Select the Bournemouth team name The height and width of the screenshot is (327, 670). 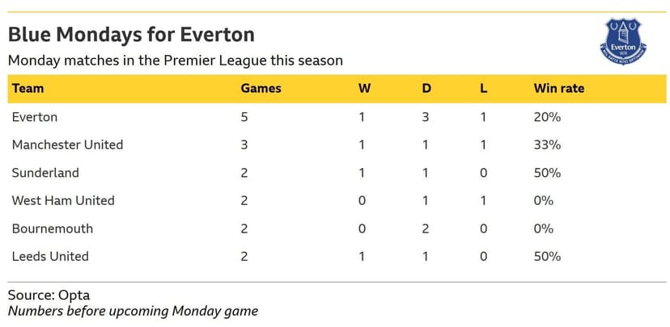coord(53,228)
